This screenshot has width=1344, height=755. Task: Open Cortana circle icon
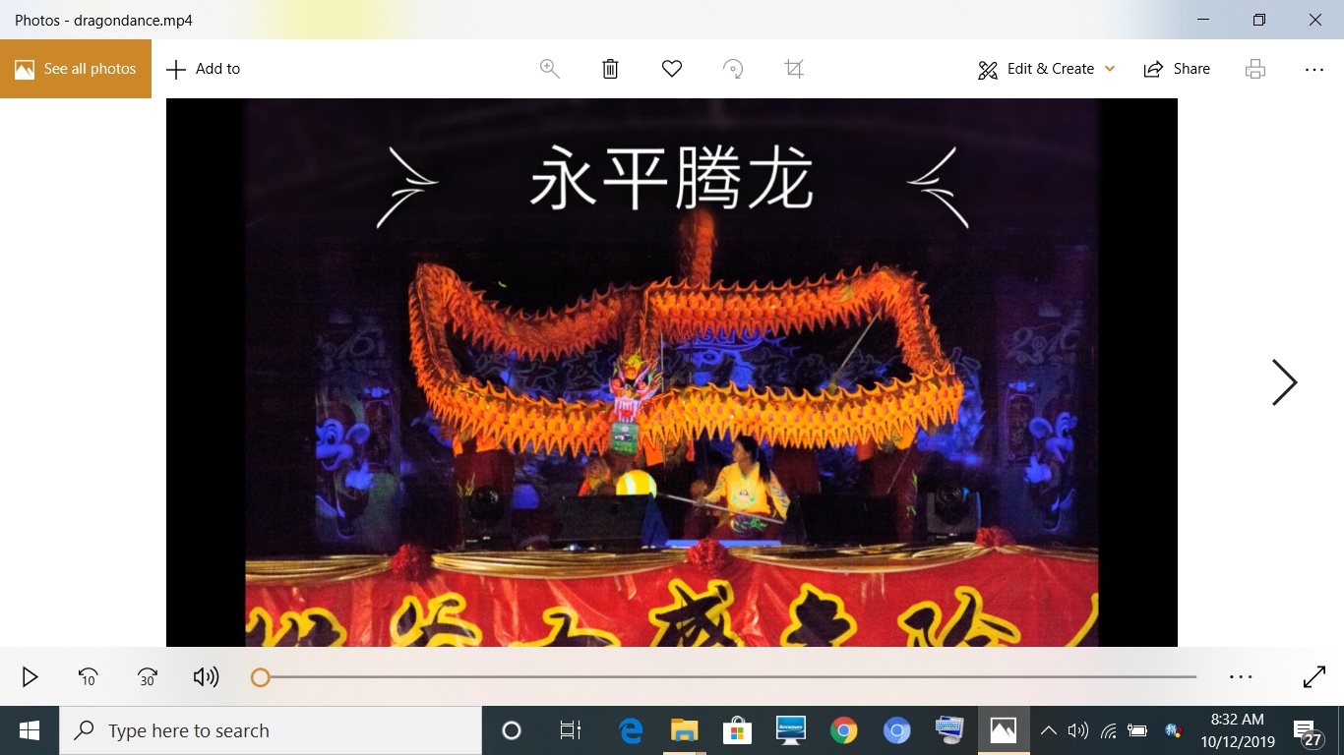(511, 730)
